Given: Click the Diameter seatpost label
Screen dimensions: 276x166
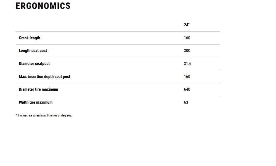Looking at the screenshot, I should 34,64.
